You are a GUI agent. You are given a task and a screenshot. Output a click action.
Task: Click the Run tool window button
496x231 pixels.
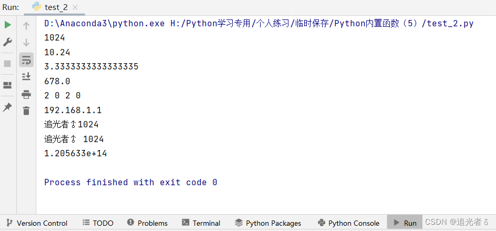tap(405, 223)
